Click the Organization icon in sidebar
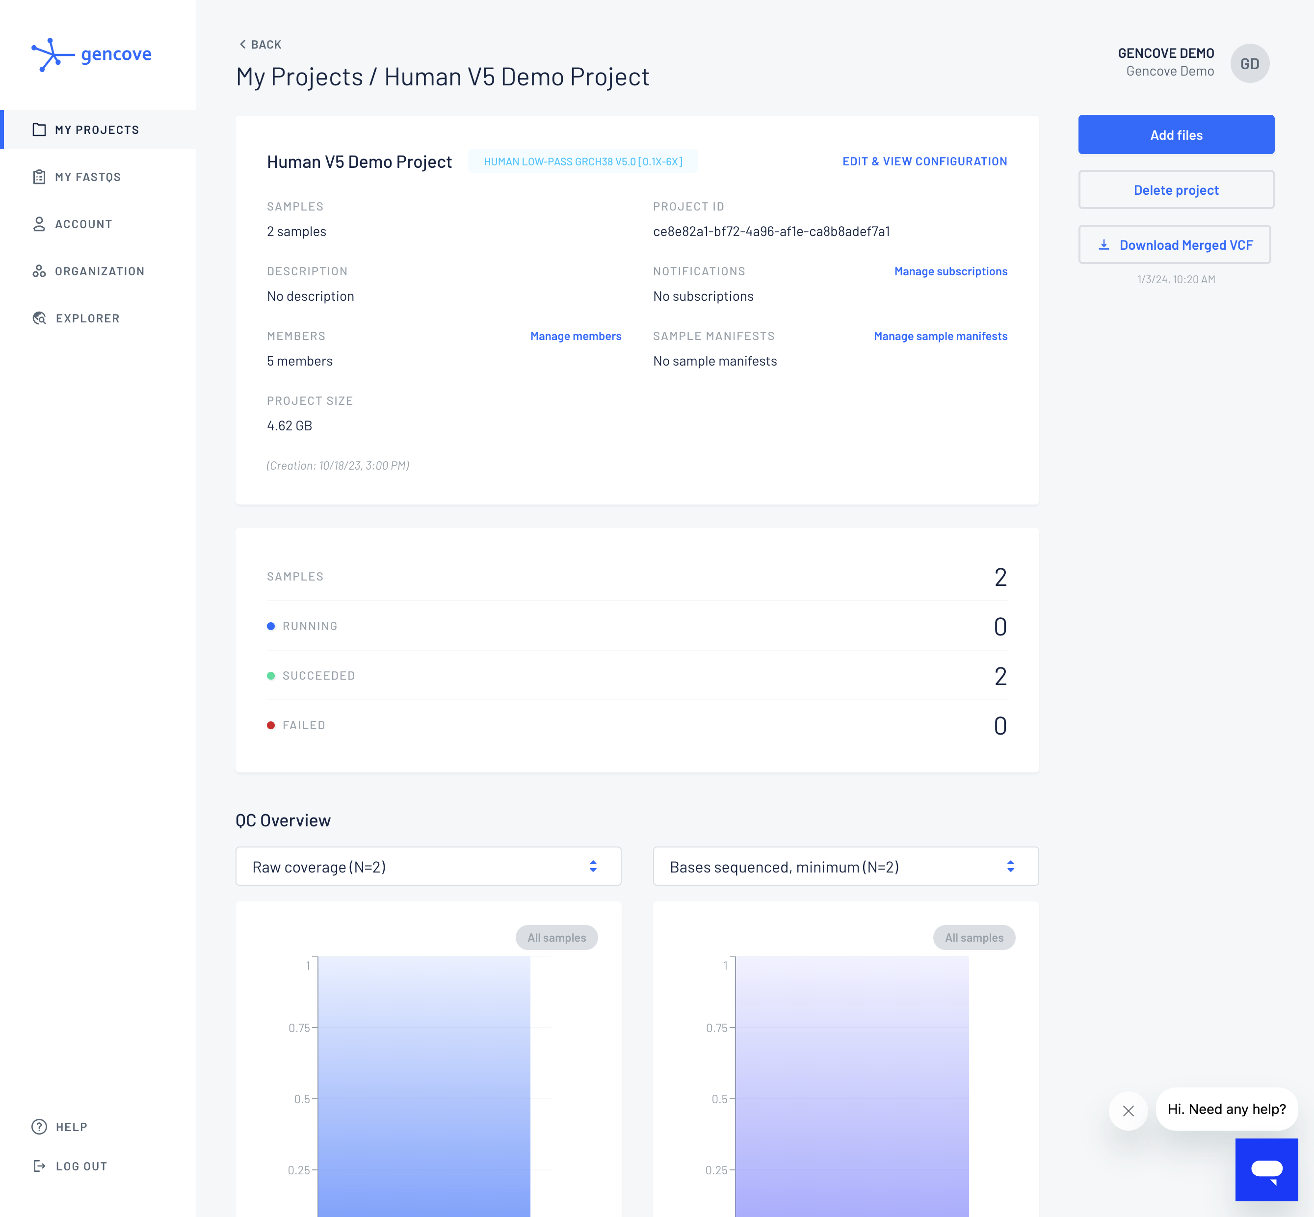 [x=40, y=271]
